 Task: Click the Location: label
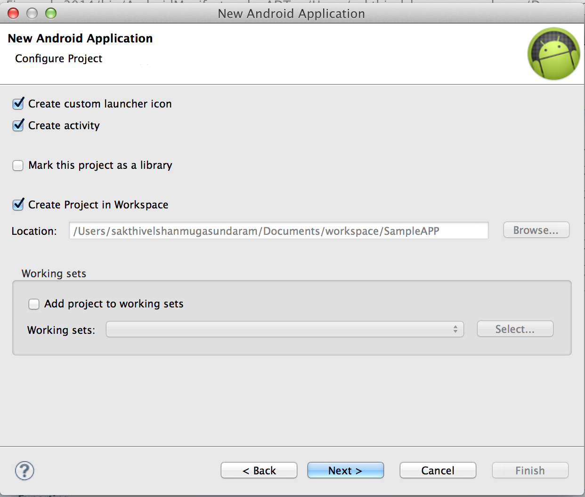[34, 231]
